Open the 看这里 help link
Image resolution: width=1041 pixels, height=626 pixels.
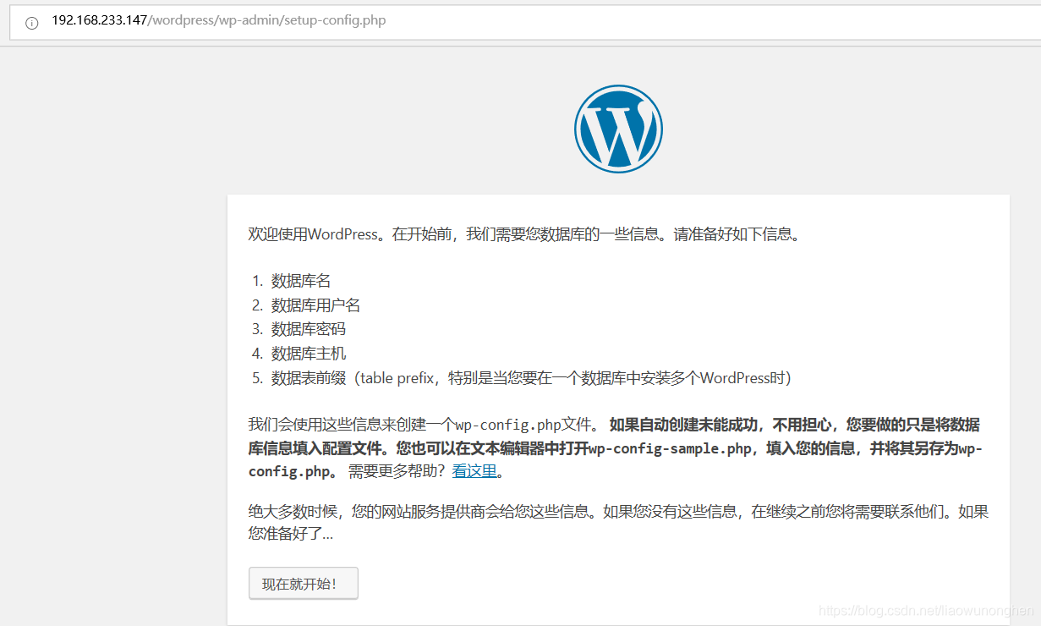(474, 471)
